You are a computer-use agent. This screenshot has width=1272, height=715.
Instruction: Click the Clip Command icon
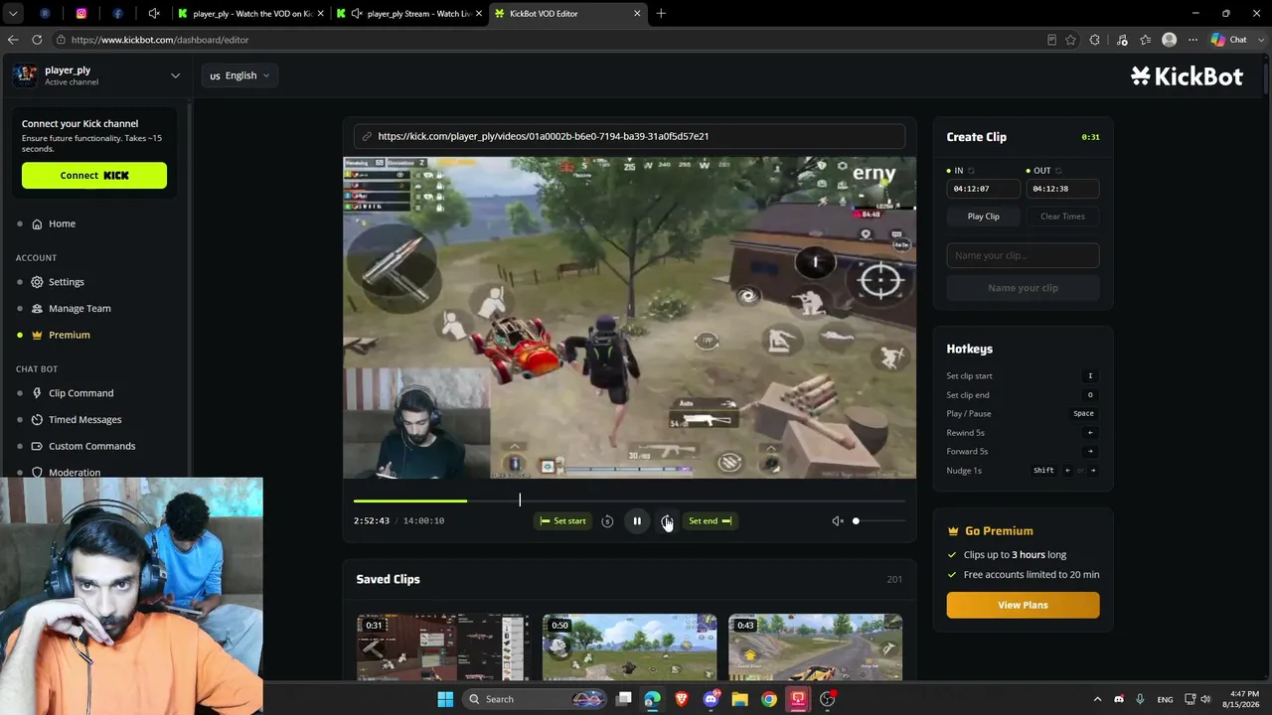37,393
